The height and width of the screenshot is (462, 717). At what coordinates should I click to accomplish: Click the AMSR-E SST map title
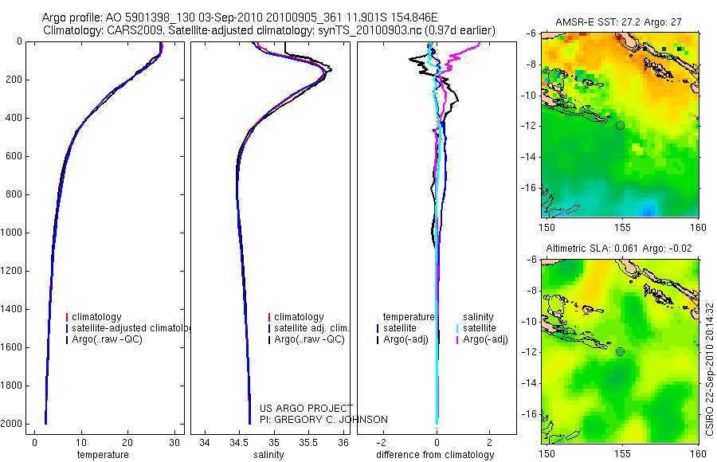pos(618,22)
